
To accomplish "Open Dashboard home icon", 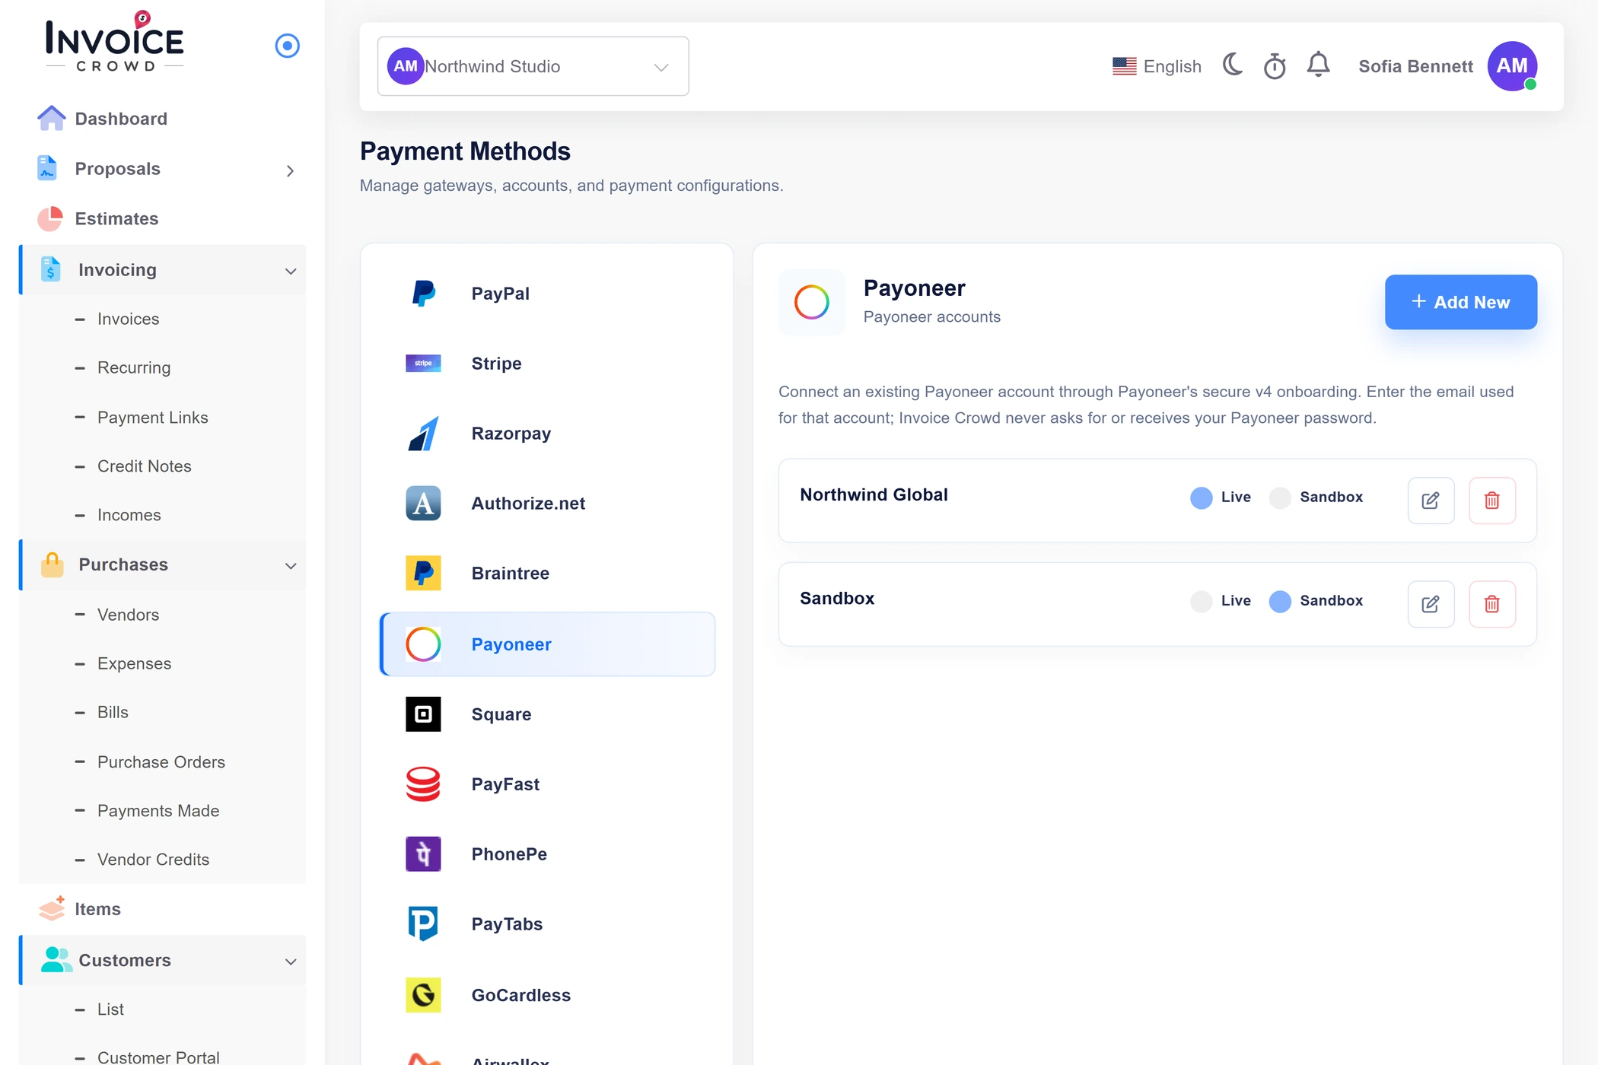I will point(51,118).
